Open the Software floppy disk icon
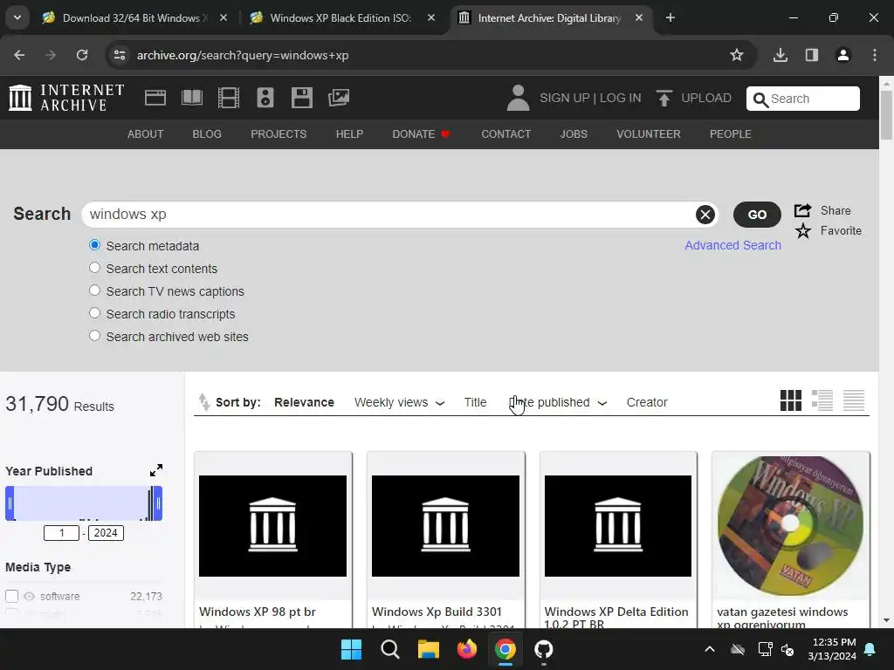This screenshot has width=894, height=670. (301, 98)
